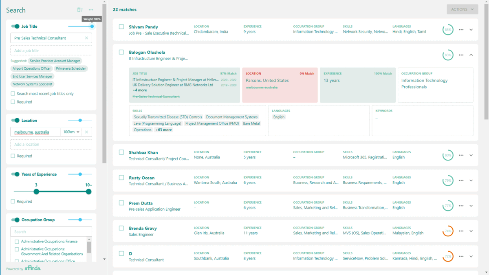Expand Prem Dutta's candidate row
The width and height of the screenshot is (489, 275).
(x=471, y=206)
